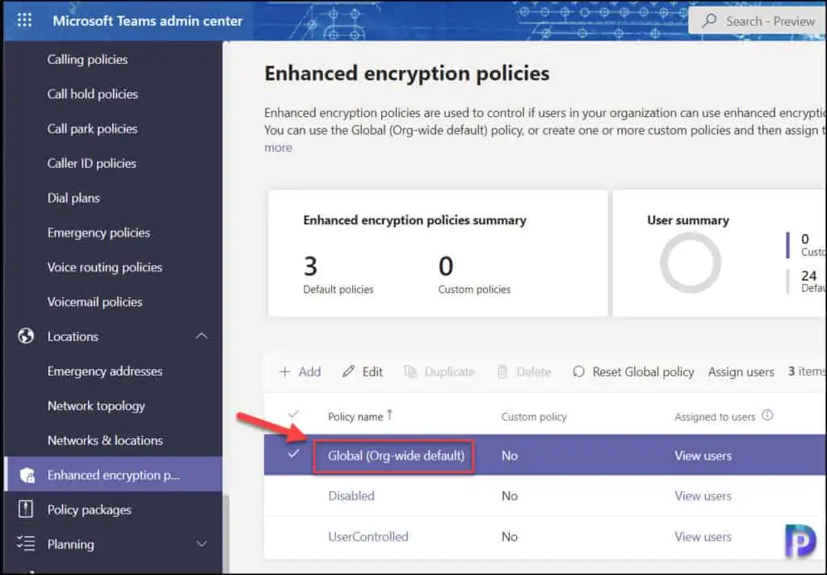Viewport: 827px width, 575px height.
Task: Click 'No' in the Disabled row
Action: point(510,496)
